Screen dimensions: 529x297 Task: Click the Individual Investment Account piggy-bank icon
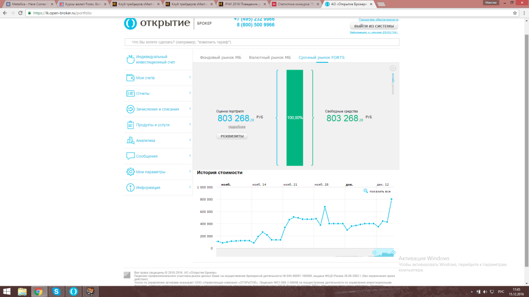(130, 59)
